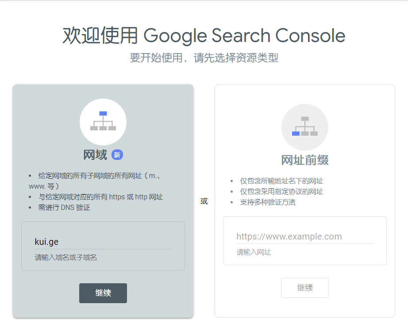The width and height of the screenshot is (408, 331).
Task: Click the blue 新 badge
Action: [x=117, y=155]
